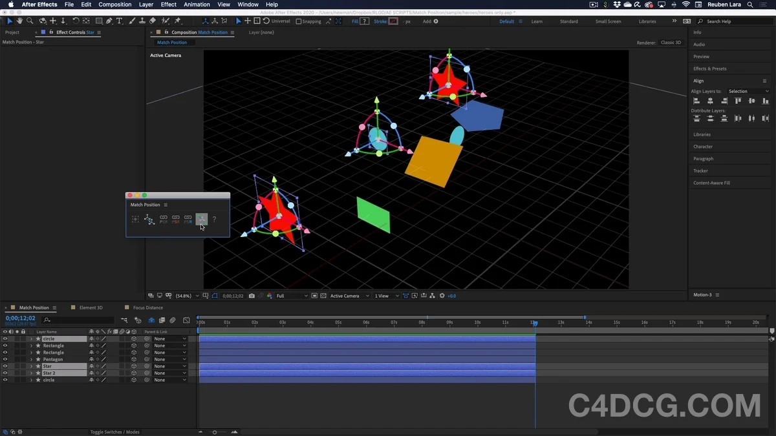
Task: Open the Composition menu
Action: pos(114,5)
